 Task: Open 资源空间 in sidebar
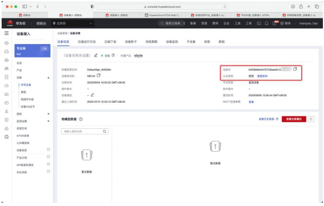coord(22,128)
